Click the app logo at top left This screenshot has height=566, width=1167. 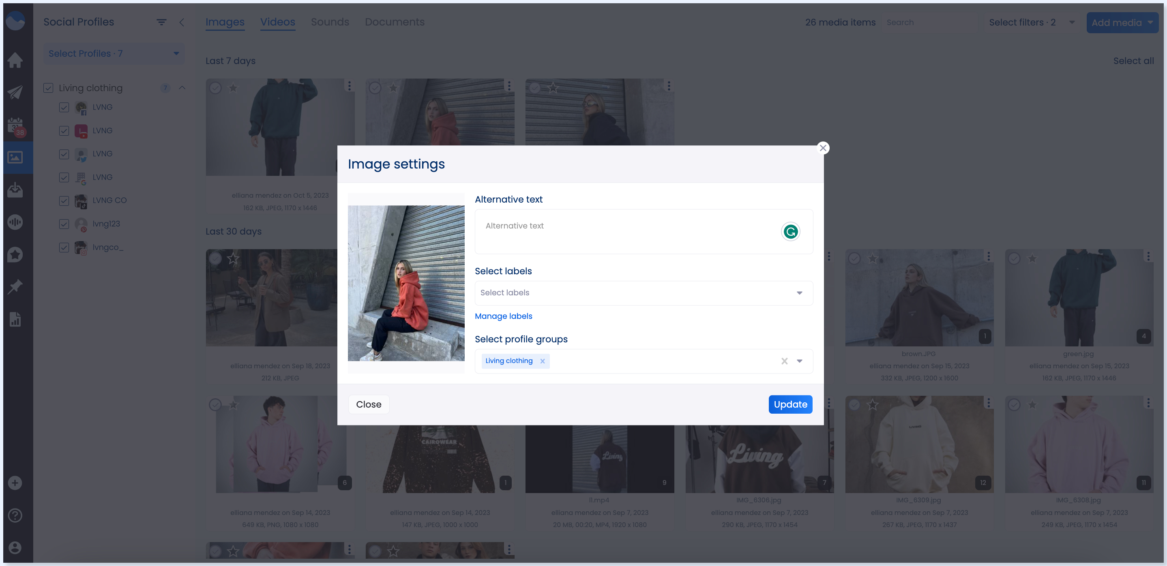pos(15,21)
